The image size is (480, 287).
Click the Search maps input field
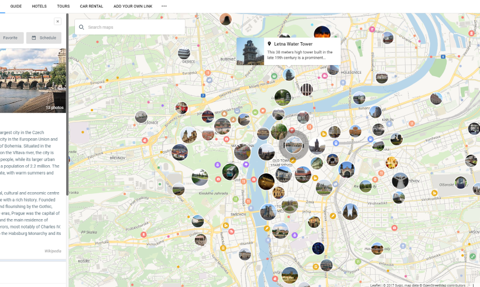135,27
